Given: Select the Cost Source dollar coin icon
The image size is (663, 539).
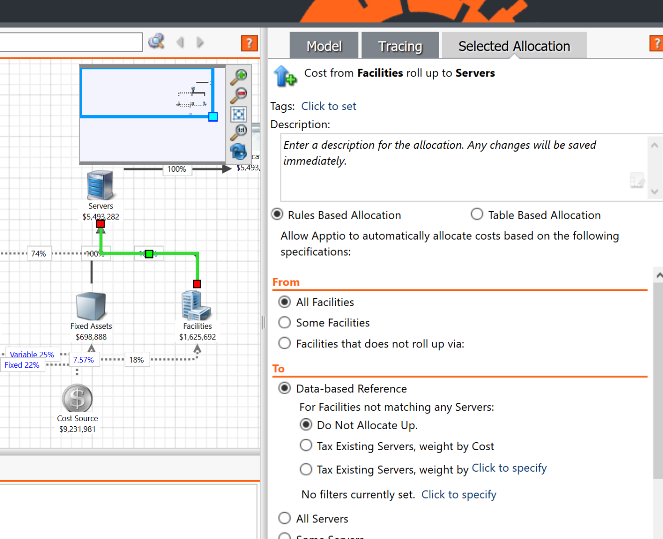Looking at the screenshot, I should (77, 399).
